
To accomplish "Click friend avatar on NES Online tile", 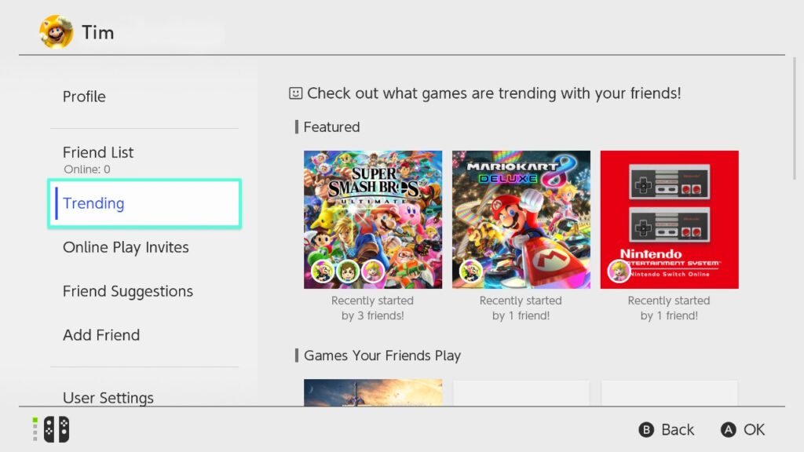I will click(619, 271).
